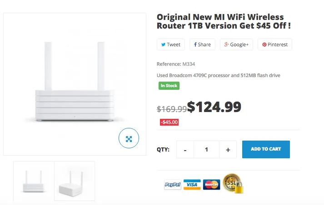Click the Facebook Share button
The width and height of the screenshot is (324, 205).
coord(203,44)
